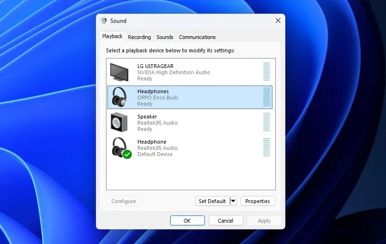386x244 pixels.
Task: Click the default Headphone volume level meter
Action: (x=267, y=147)
